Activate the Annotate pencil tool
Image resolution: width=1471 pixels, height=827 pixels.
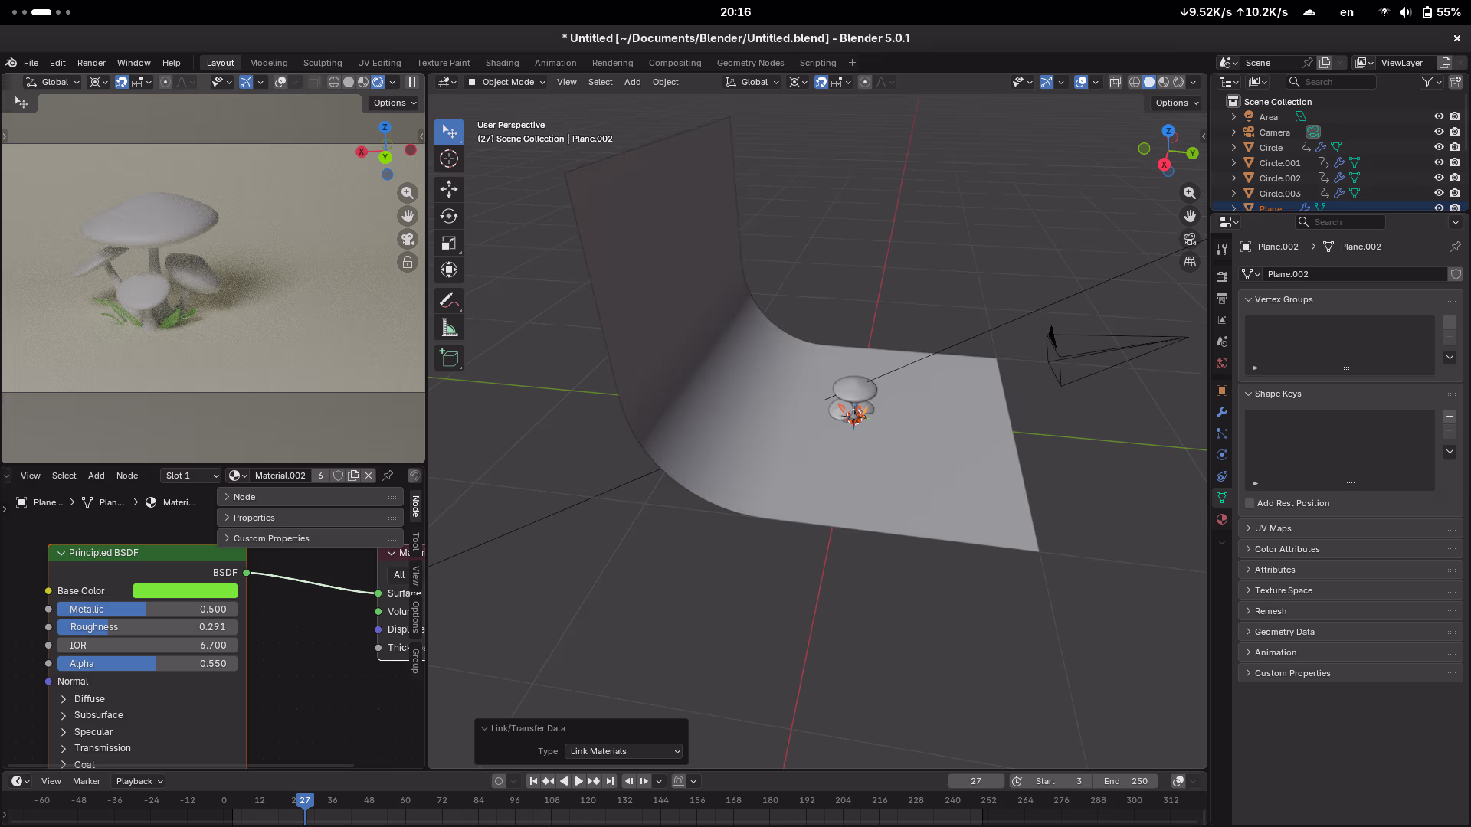tap(449, 300)
